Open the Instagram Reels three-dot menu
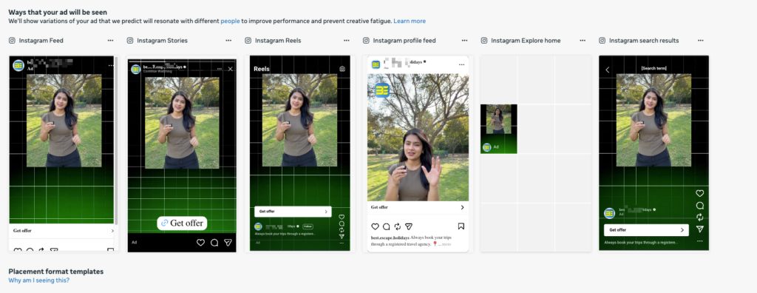The width and height of the screenshot is (757, 293). click(x=346, y=41)
